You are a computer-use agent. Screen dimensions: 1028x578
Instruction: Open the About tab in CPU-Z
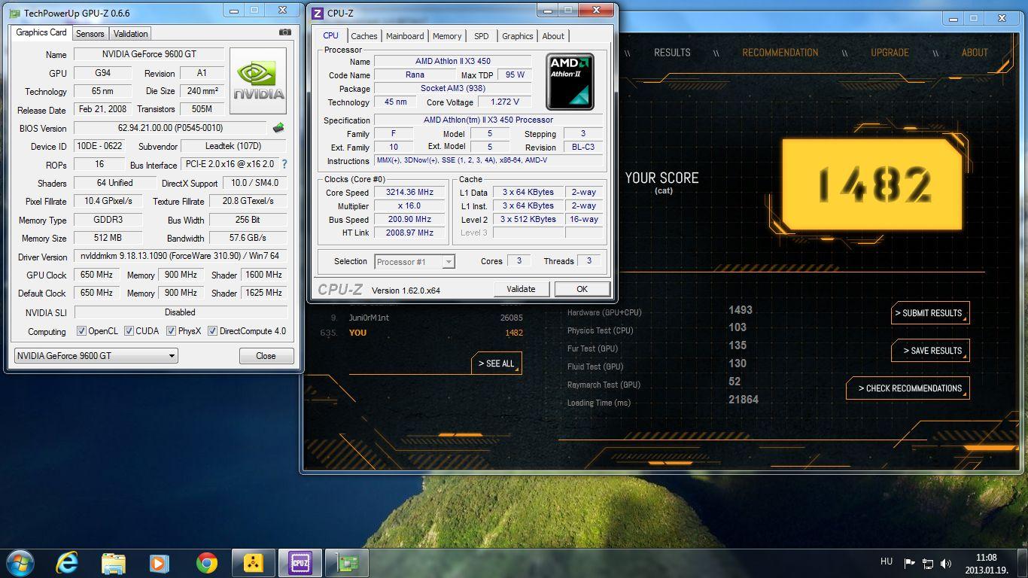(553, 36)
